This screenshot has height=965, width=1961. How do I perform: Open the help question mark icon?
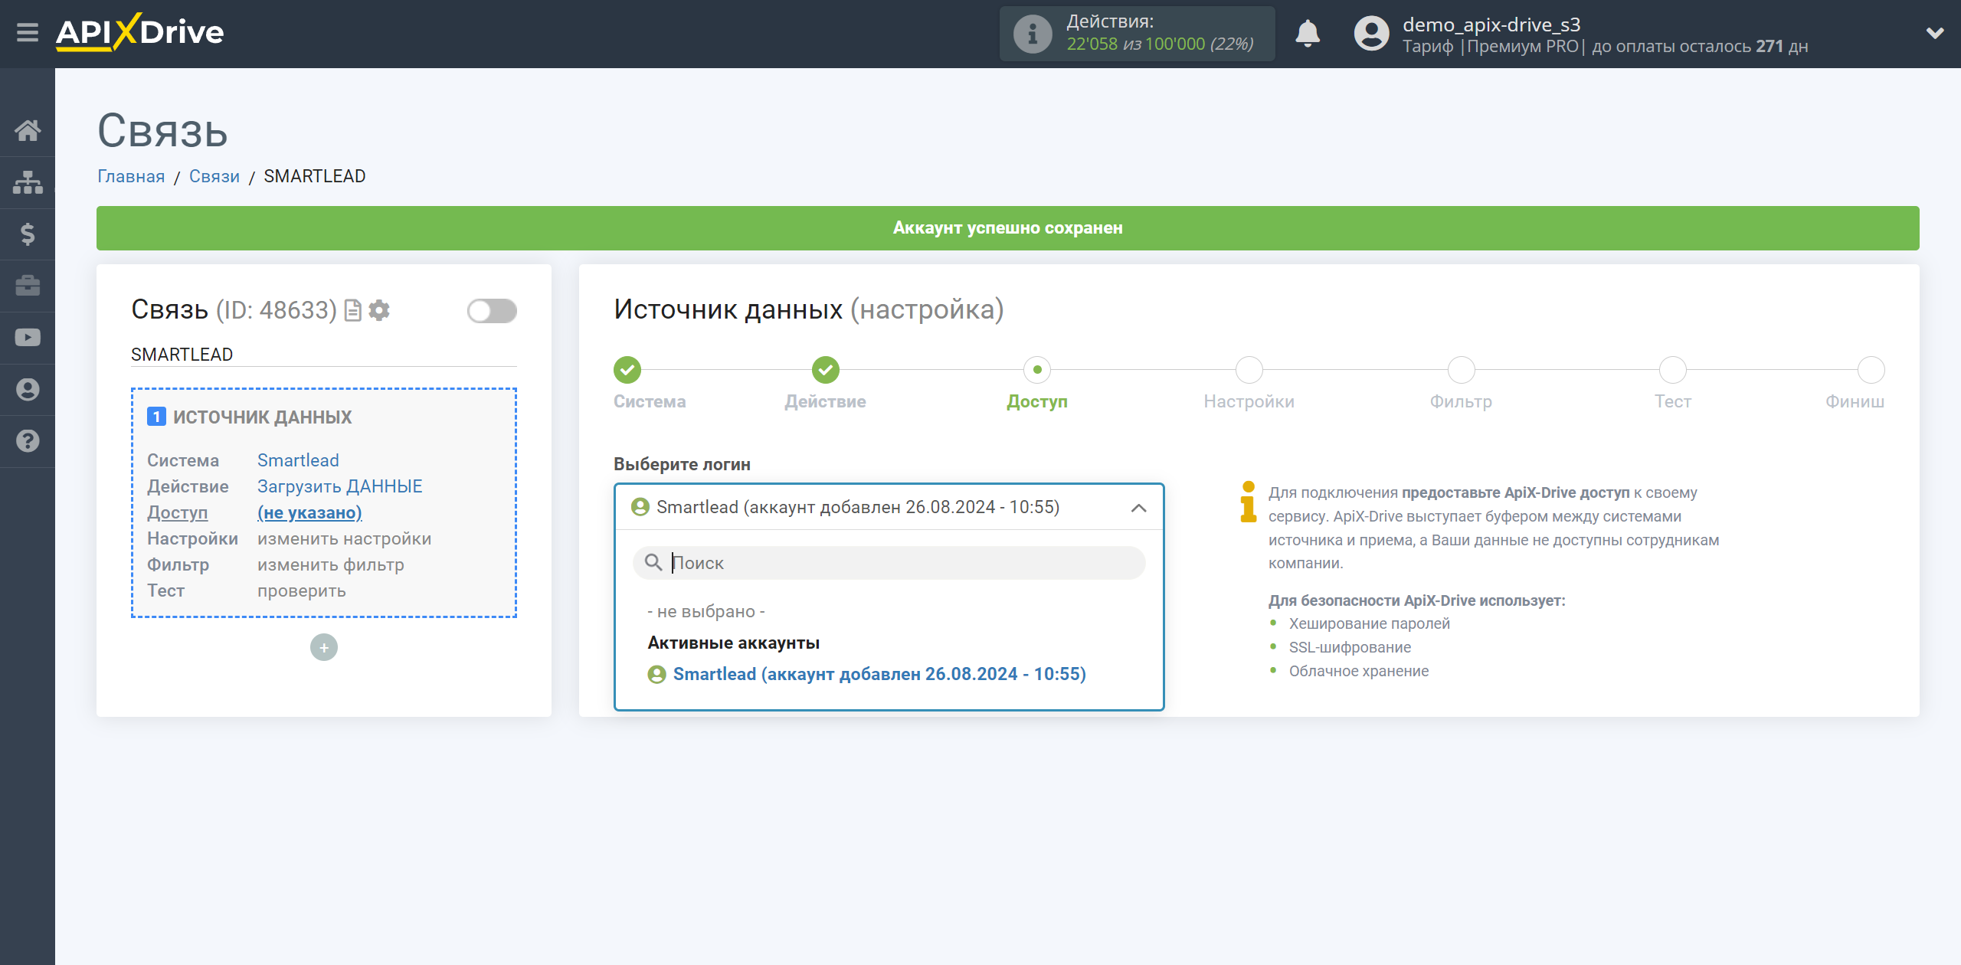click(x=28, y=441)
